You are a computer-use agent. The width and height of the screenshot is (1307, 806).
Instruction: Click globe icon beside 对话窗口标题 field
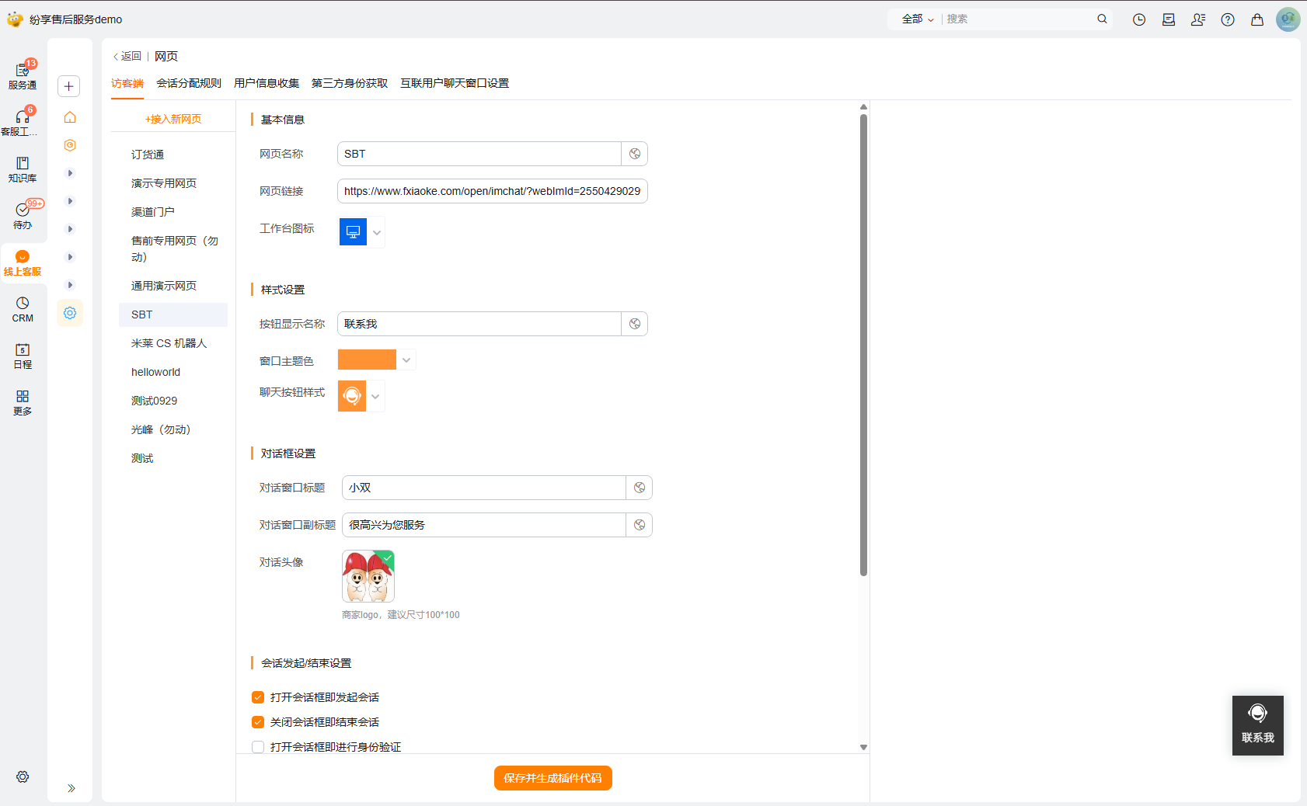tap(640, 488)
